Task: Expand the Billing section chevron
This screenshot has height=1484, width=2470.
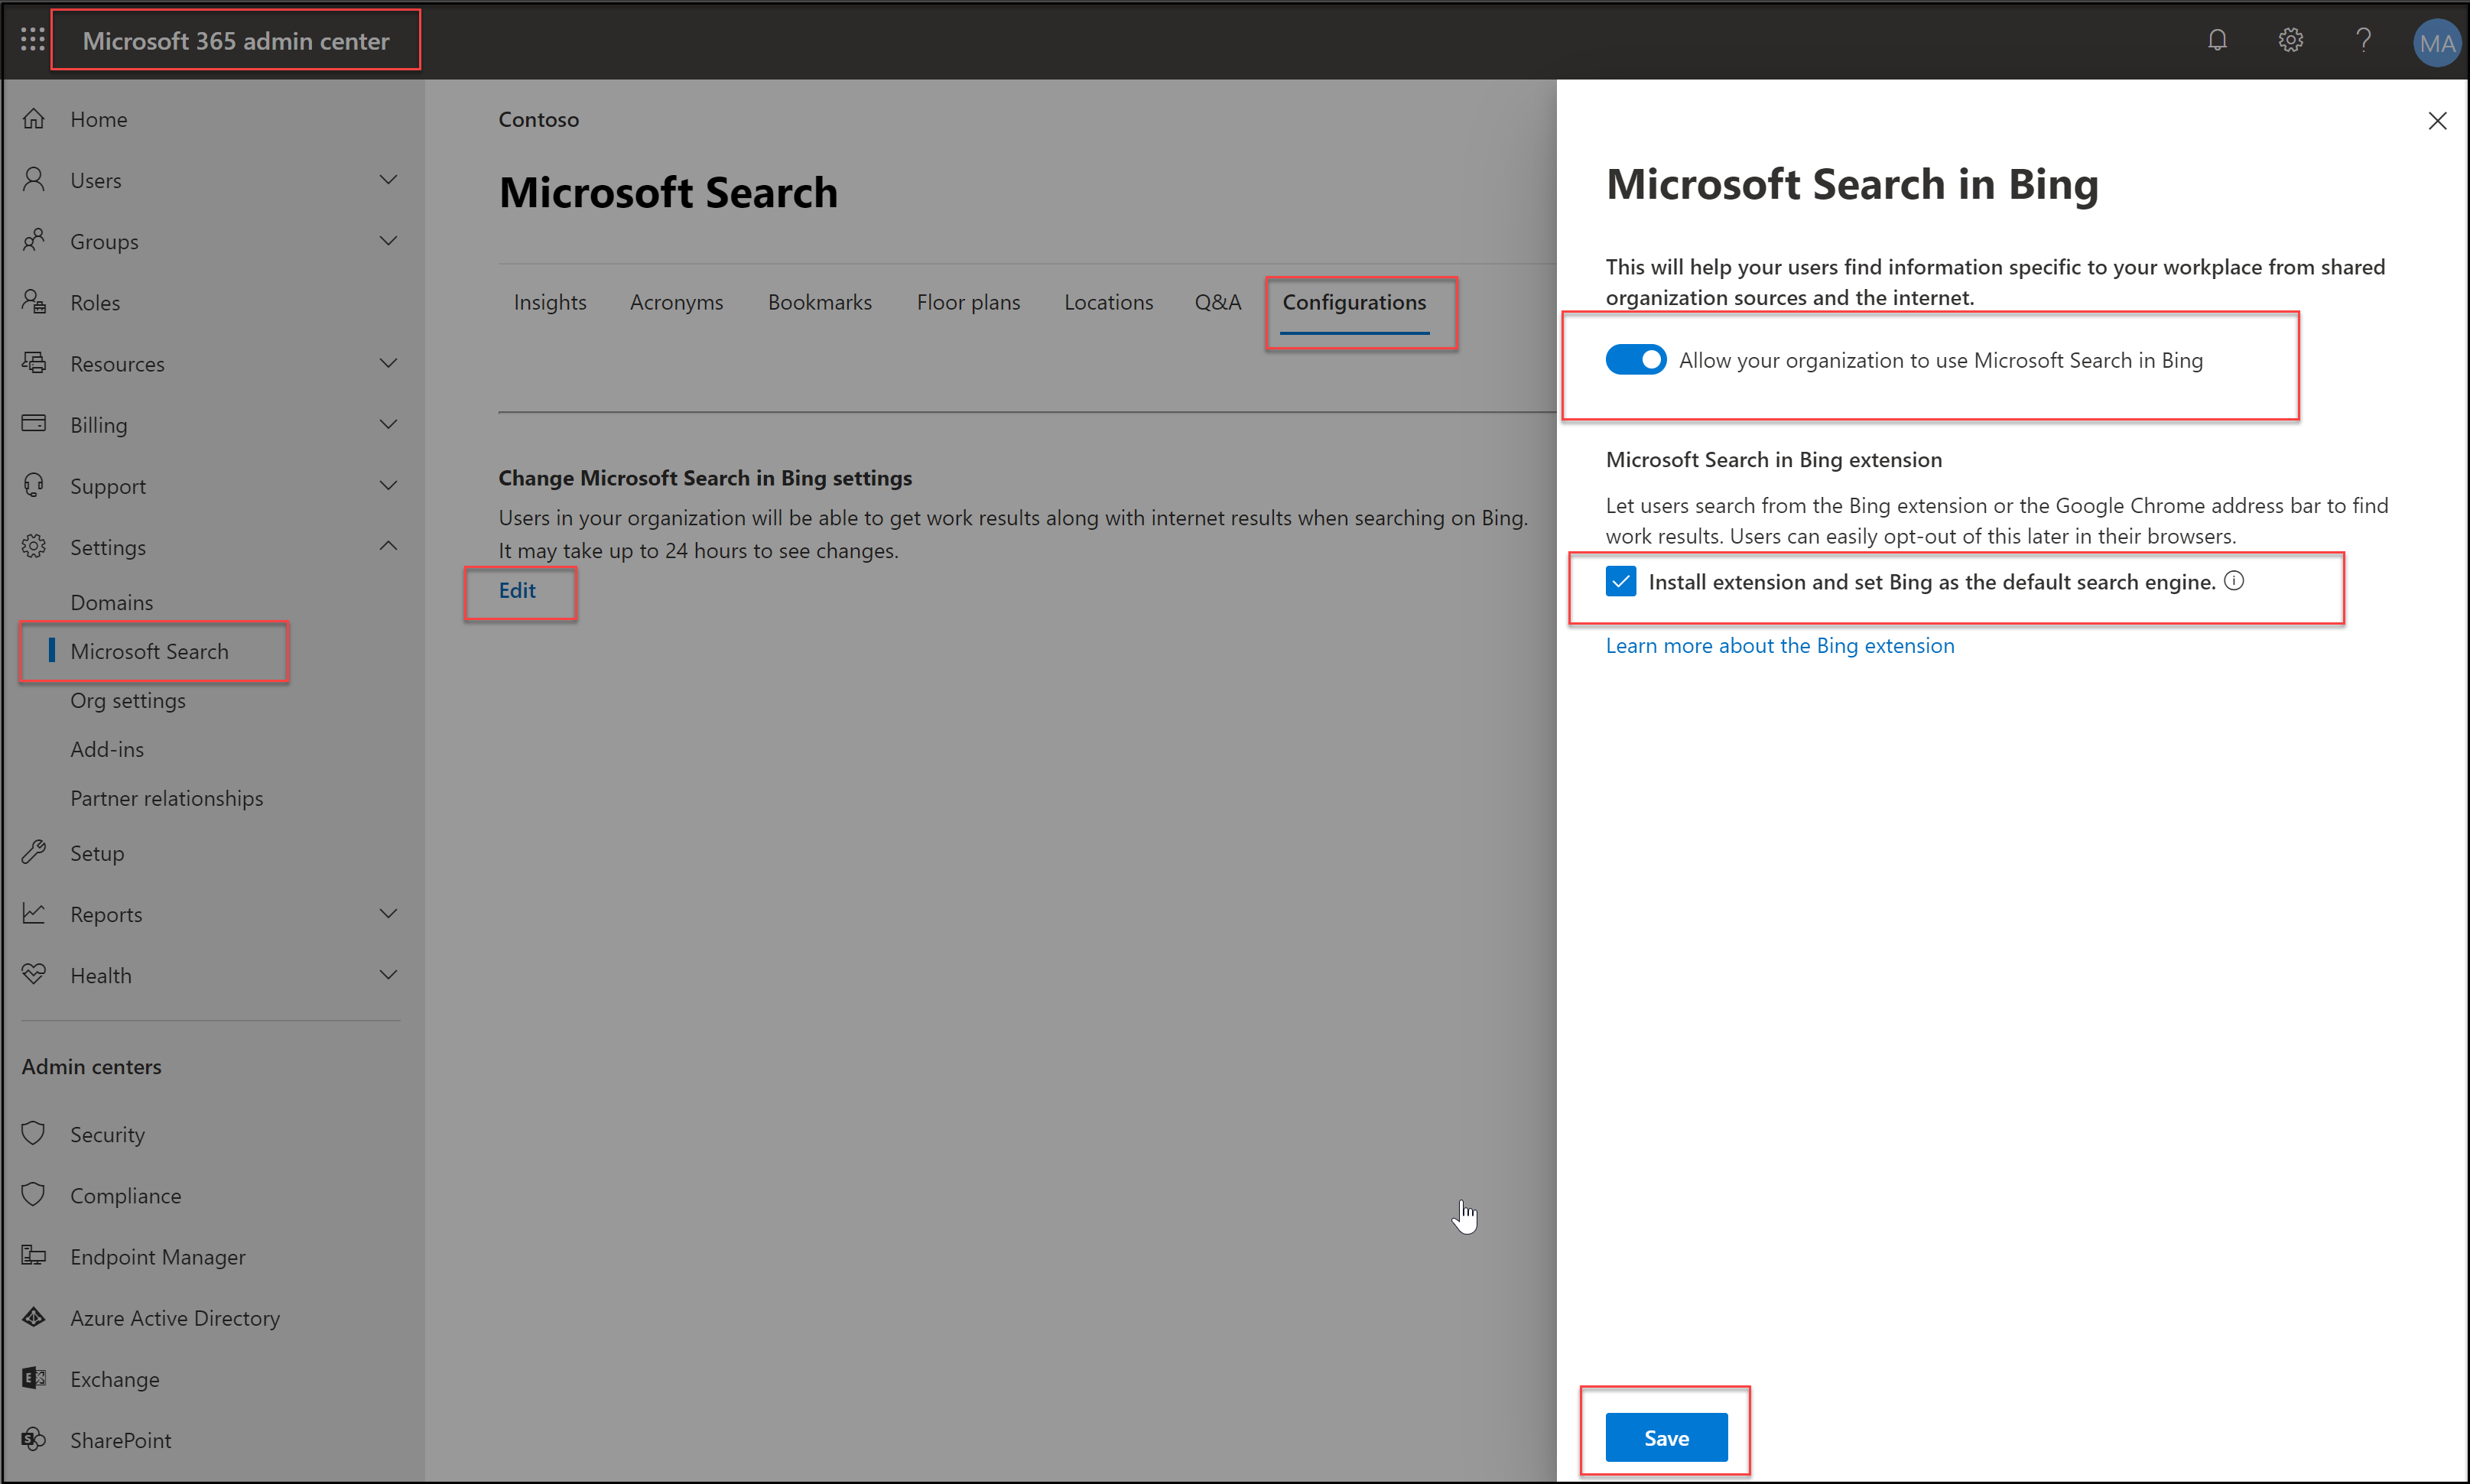Action: tap(388, 424)
